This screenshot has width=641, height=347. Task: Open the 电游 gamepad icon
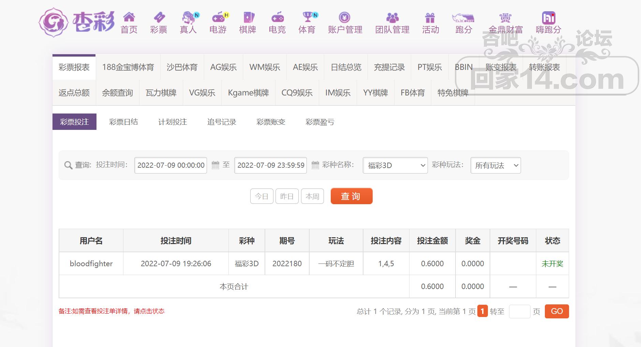click(218, 17)
